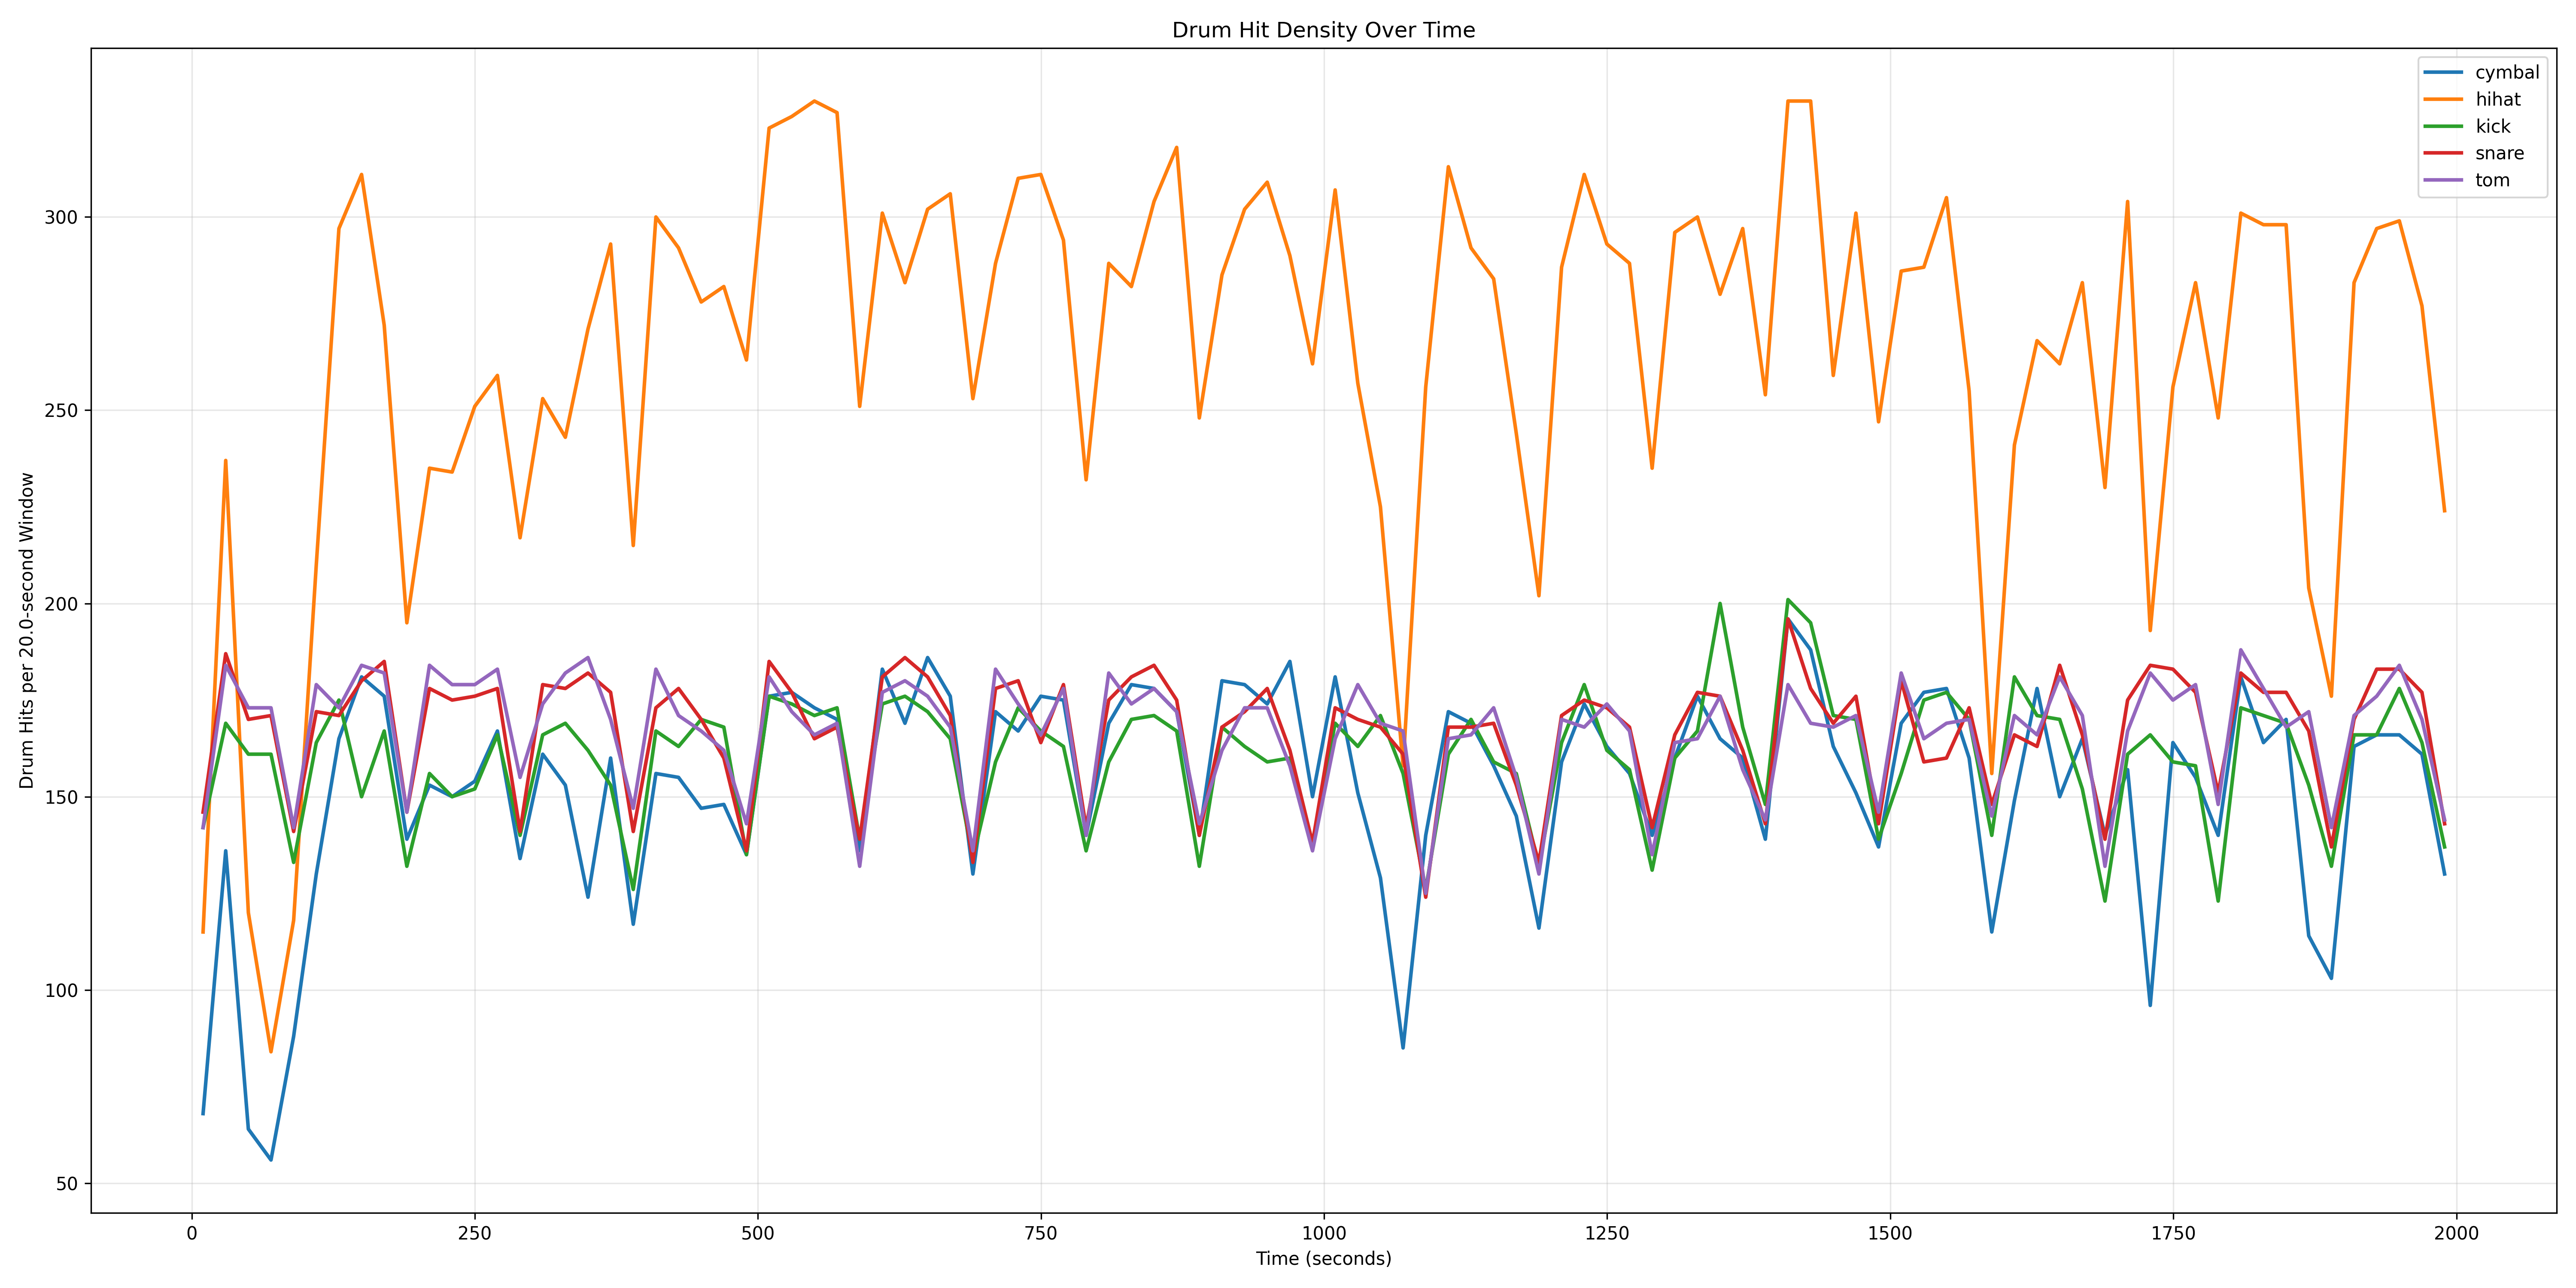Click the x-axis tick label '500'
Viewport: 2576px width, 1288px height.
758,1233
